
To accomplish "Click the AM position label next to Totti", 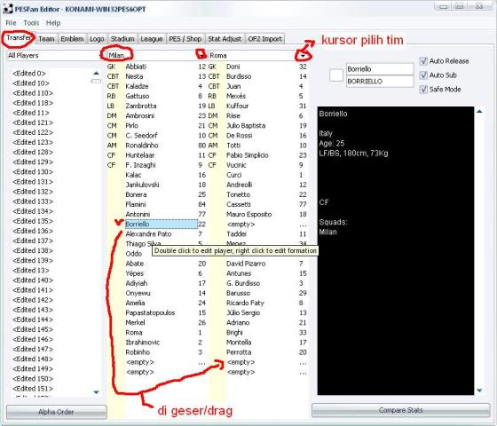I will [x=213, y=146].
